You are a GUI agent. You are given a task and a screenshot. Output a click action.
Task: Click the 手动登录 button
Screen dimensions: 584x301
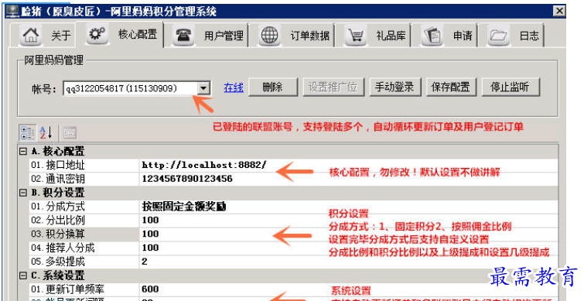click(394, 87)
